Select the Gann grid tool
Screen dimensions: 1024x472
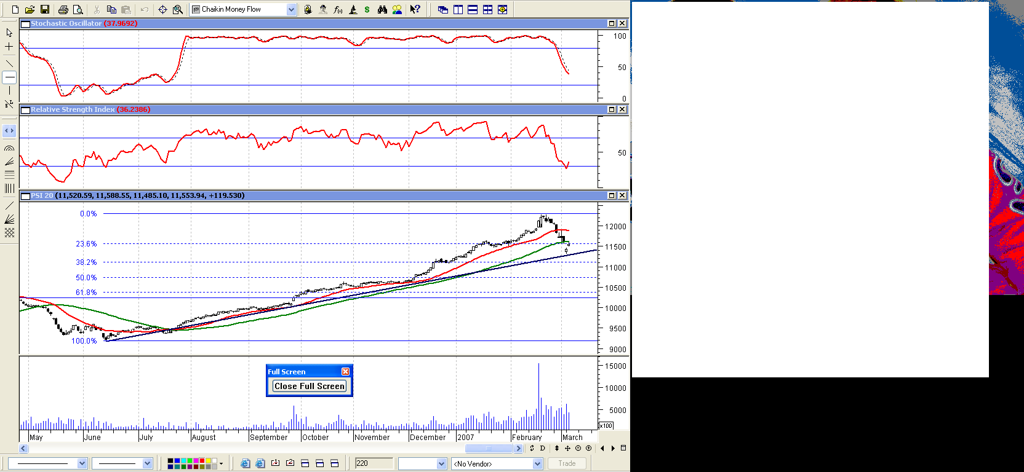click(x=9, y=233)
